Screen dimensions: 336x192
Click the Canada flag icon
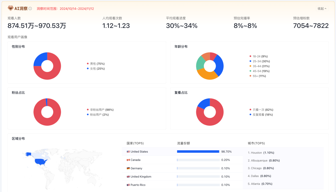click(x=128, y=160)
